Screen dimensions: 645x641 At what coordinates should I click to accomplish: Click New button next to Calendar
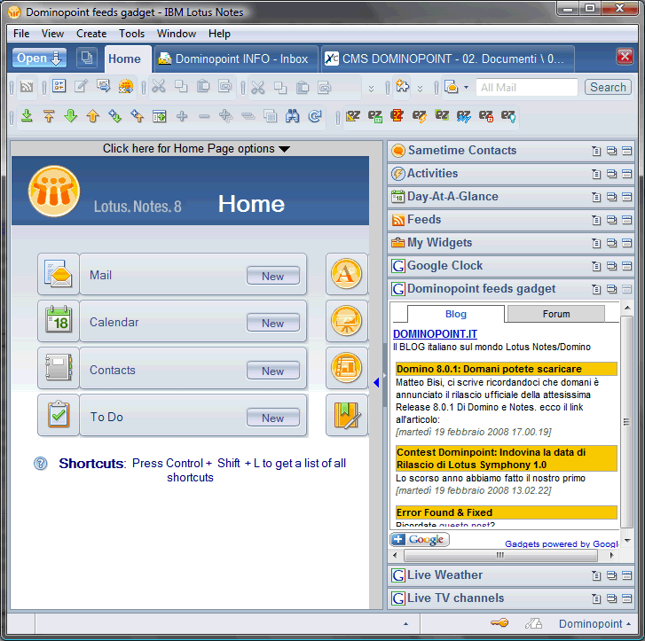272,323
